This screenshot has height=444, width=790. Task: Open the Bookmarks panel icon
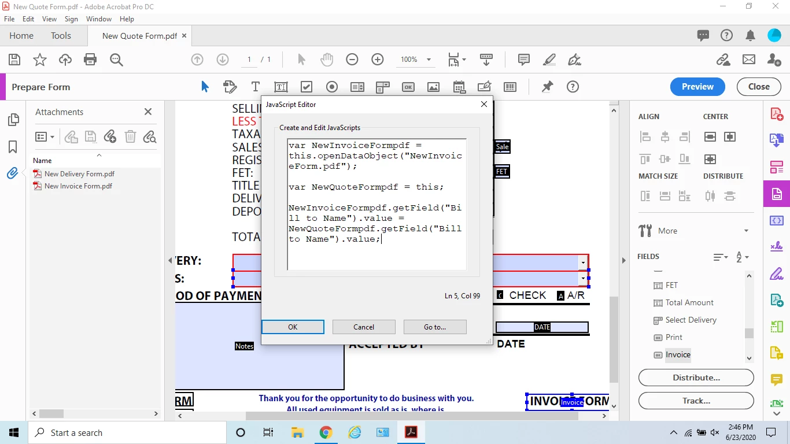coord(13,147)
